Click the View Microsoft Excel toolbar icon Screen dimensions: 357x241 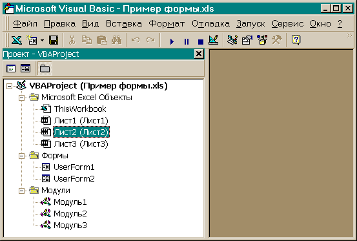point(17,40)
